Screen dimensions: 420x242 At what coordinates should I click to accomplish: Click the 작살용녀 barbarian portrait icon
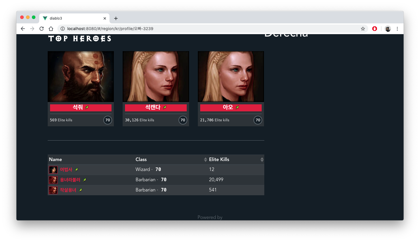click(53, 190)
